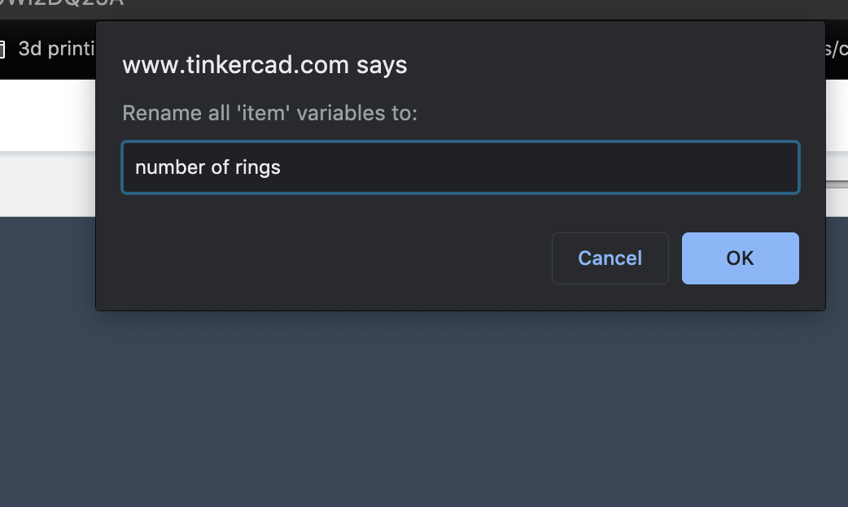
Task: Open the '3d printi' bookmark folder
Action: pyautogui.click(x=55, y=49)
